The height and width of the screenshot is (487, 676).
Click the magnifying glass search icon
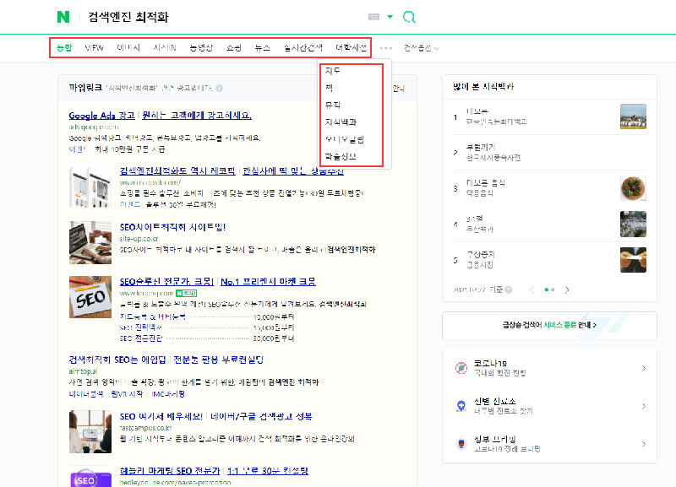coord(409,17)
